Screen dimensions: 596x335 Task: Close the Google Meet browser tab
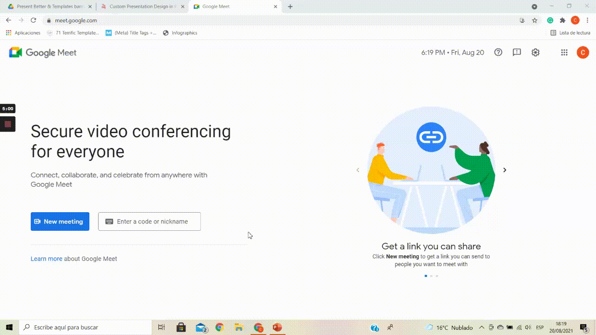tap(276, 7)
